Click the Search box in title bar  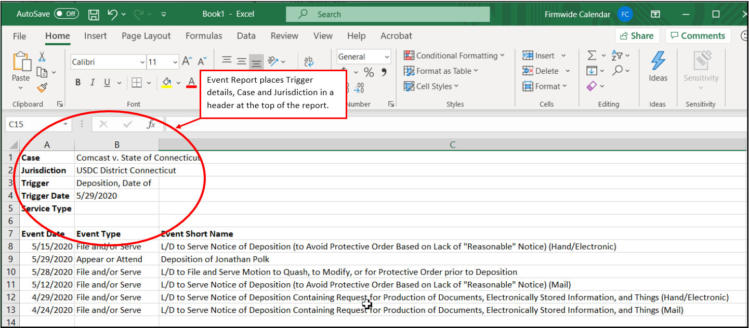(388, 15)
